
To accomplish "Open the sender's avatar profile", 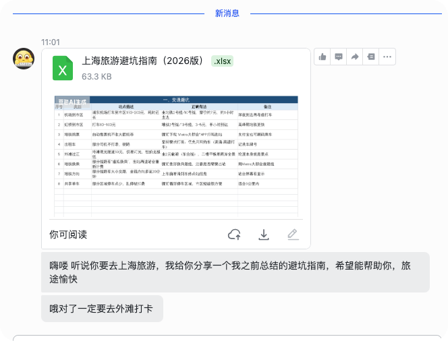I will pyautogui.click(x=24, y=59).
